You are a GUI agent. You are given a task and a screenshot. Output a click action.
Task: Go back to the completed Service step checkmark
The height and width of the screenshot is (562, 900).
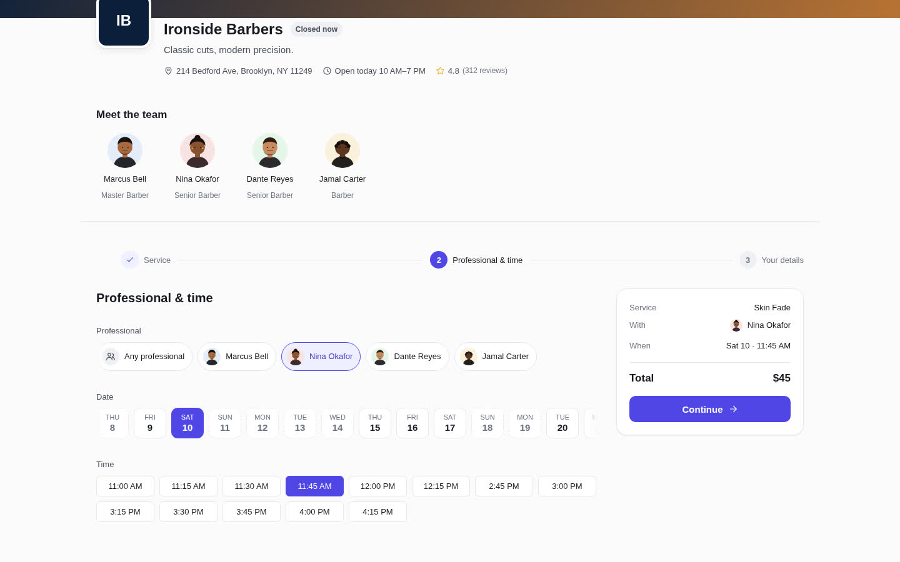click(130, 260)
